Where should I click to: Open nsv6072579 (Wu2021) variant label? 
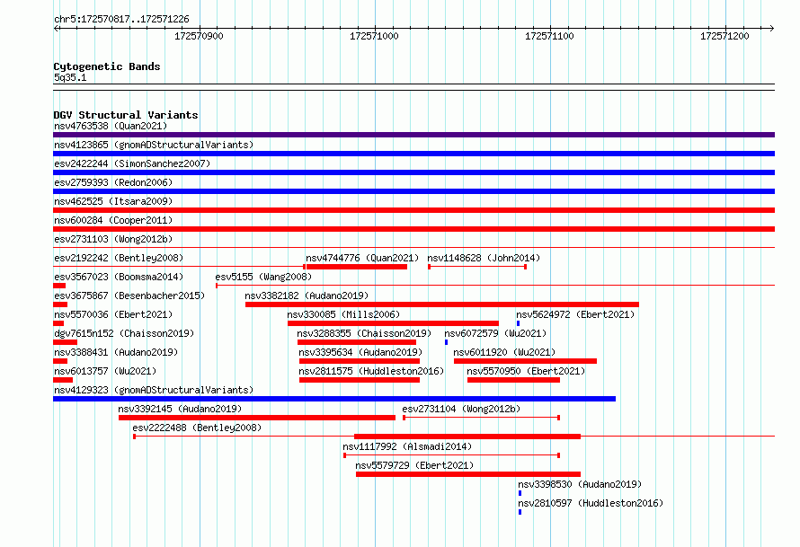click(495, 333)
